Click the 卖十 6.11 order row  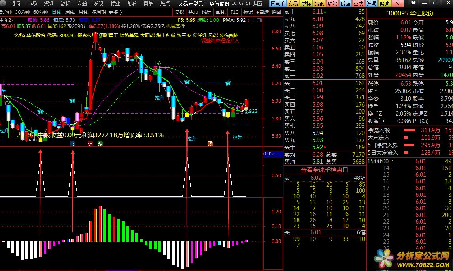pos(325,12)
